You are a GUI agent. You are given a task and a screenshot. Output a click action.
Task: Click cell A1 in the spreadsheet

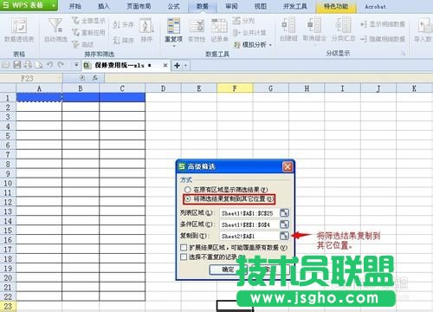point(39,98)
